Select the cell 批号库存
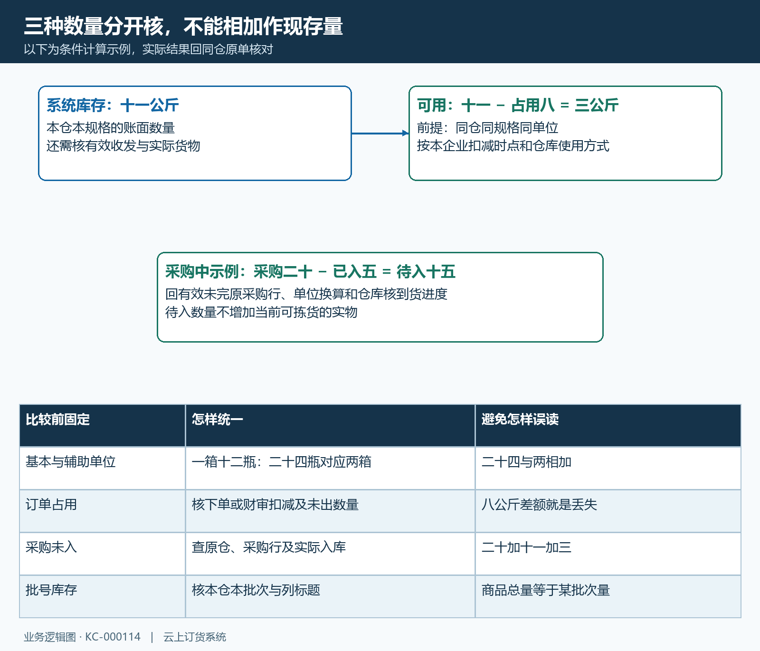The image size is (760, 651). click(x=102, y=597)
